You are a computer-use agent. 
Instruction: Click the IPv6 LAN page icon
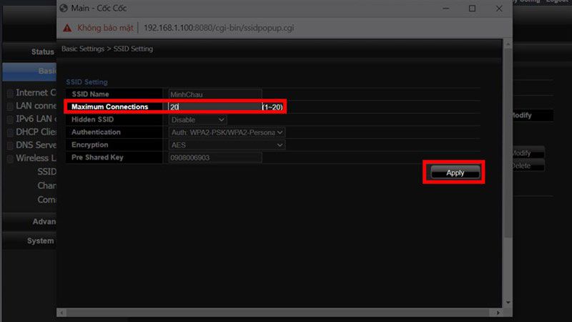click(x=10, y=119)
